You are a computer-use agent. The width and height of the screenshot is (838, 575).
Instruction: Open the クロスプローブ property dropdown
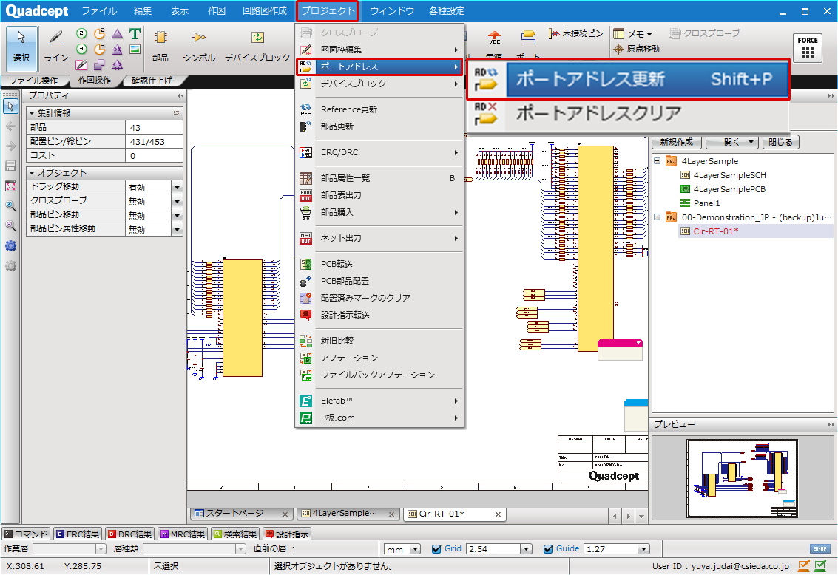177,202
